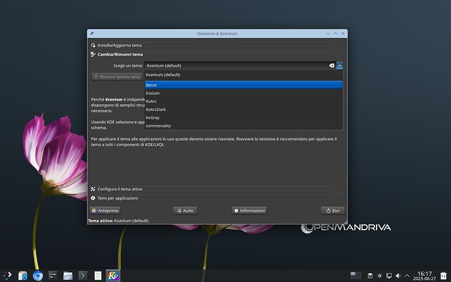This screenshot has width=451, height=282.
Task: Minimize the Kvantum window
Action: click(327, 33)
